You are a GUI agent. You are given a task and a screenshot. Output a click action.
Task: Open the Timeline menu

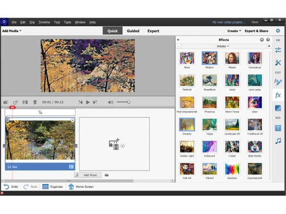pos(44,22)
